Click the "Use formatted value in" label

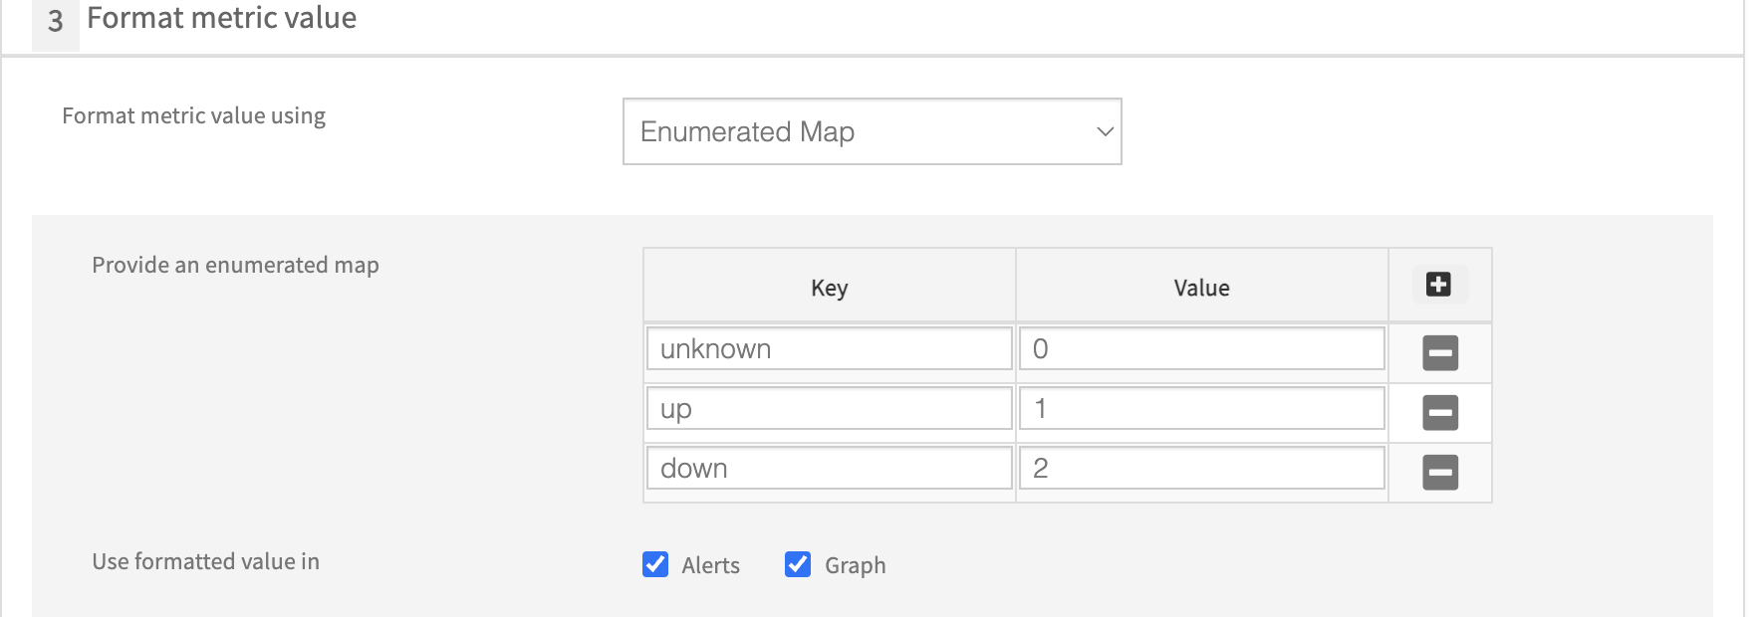pos(205,561)
